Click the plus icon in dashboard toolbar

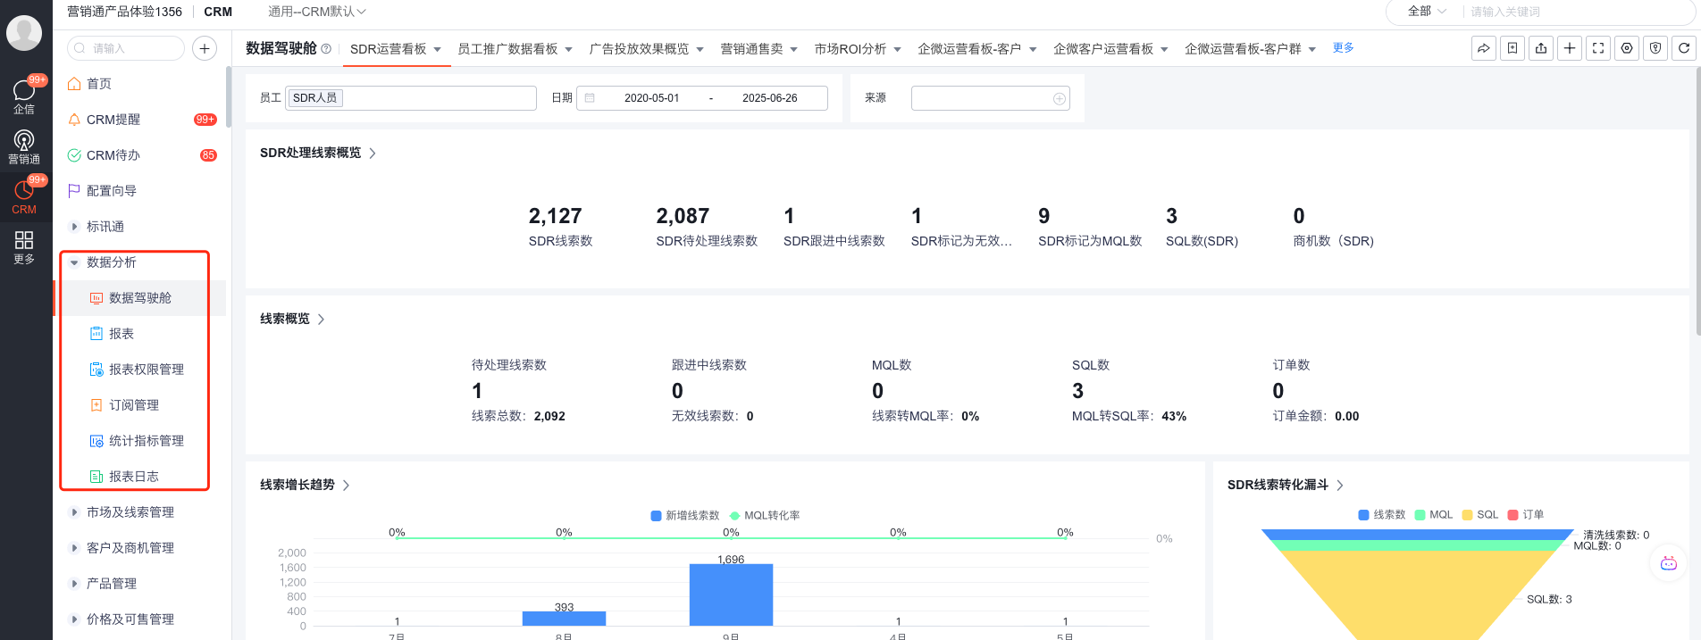coord(1570,48)
